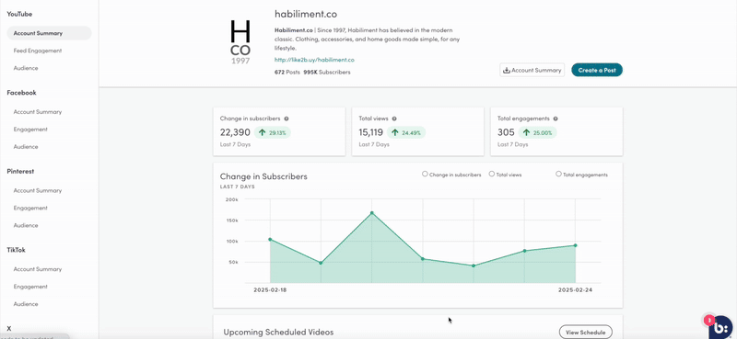Click the peak data point on subscribers chart

pyautogui.click(x=372, y=213)
